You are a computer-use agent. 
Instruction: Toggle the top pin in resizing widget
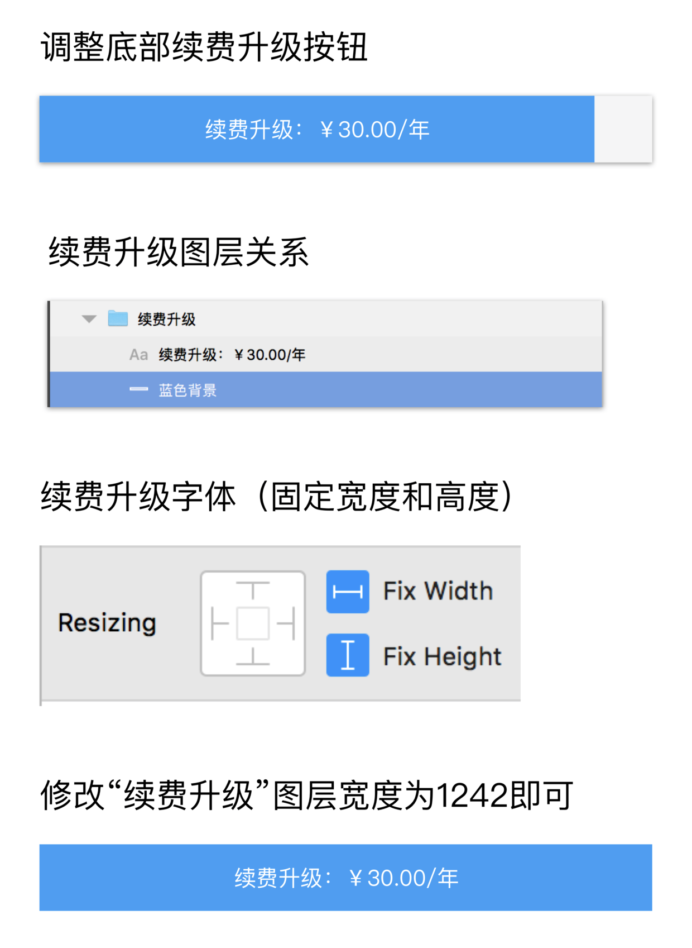click(253, 591)
